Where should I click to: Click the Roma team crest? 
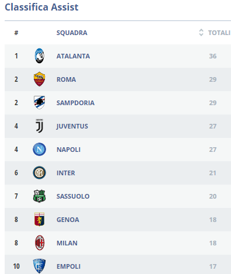point(39,79)
